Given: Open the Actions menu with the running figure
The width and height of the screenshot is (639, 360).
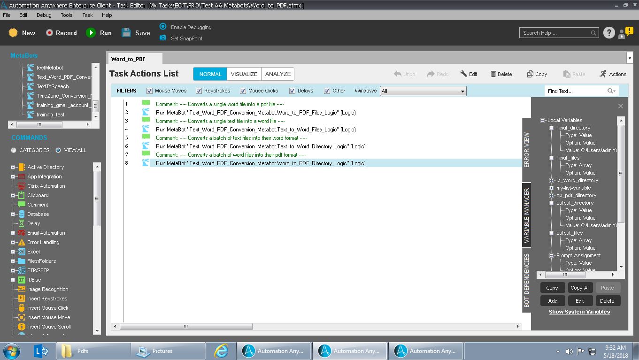Looking at the screenshot, I should (613, 74).
